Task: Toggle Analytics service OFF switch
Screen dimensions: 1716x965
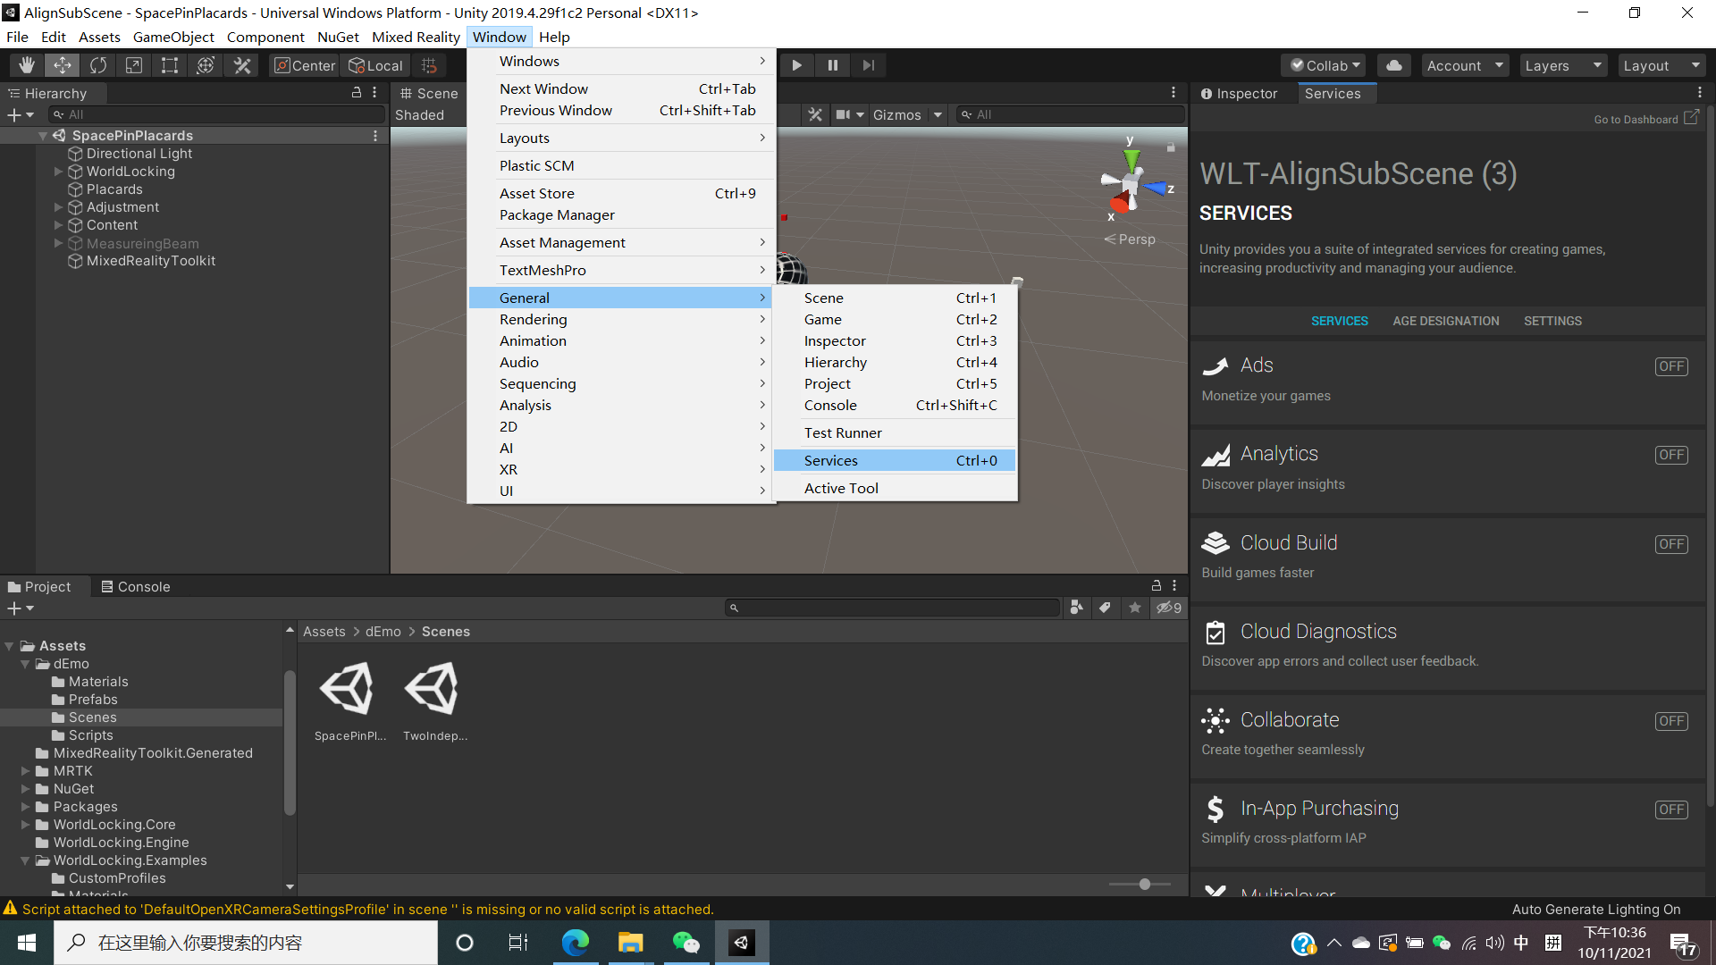Action: point(1671,455)
